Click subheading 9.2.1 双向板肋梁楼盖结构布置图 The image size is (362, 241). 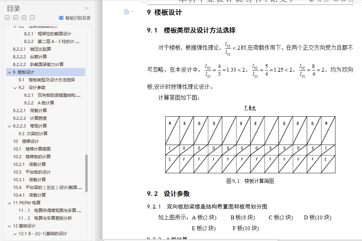(207, 207)
